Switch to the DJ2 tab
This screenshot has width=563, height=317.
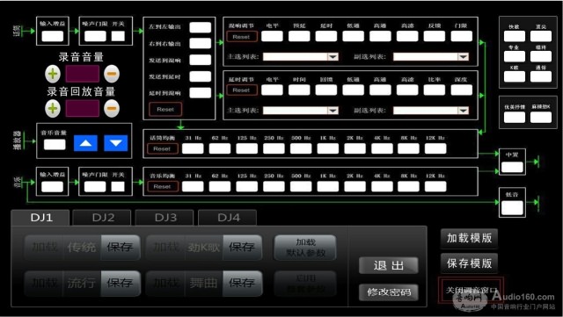coord(102,218)
